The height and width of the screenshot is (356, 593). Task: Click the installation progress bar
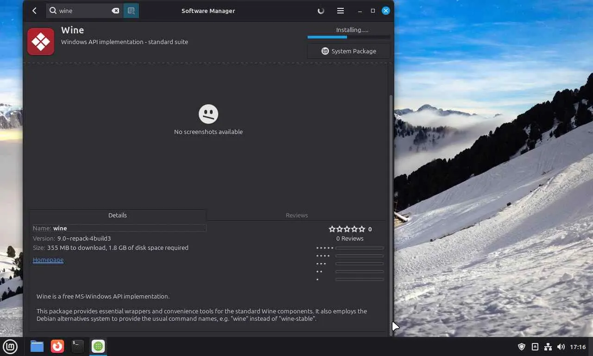click(x=349, y=37)
